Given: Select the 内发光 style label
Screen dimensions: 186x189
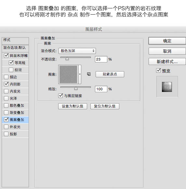Looking at the screenshot, I should point(15,91).
